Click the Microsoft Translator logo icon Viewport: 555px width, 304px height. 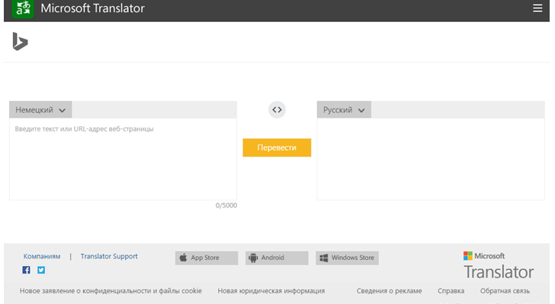(x=24, y=9)
